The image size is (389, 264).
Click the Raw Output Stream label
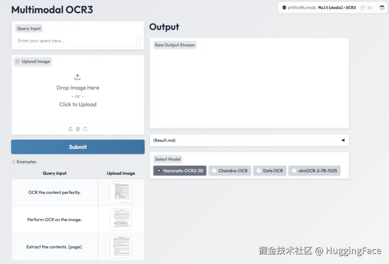point(175,45)
